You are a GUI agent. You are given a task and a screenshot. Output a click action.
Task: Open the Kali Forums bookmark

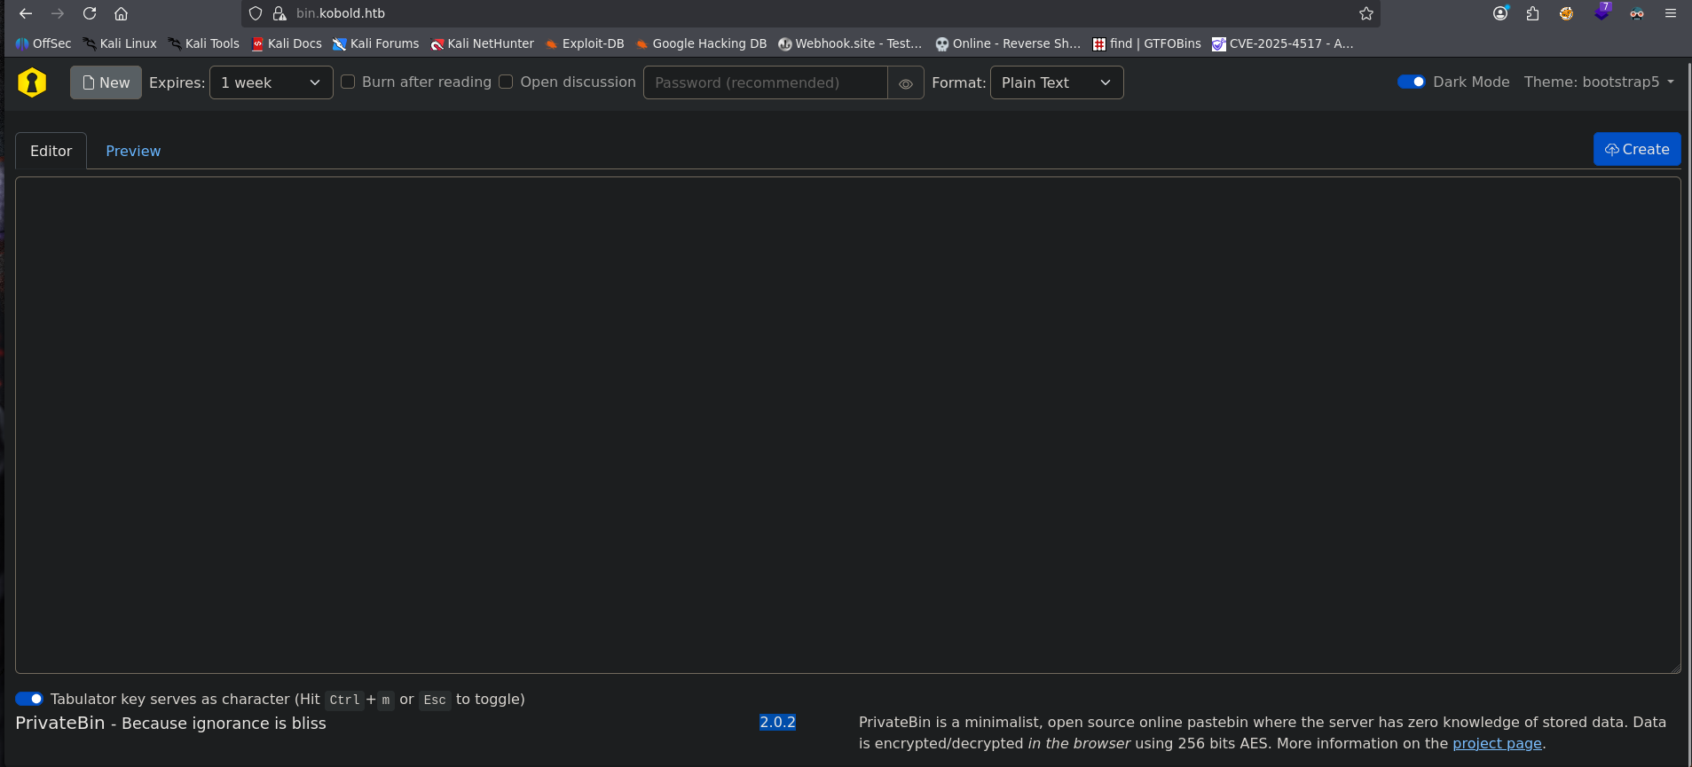[375, 43]
